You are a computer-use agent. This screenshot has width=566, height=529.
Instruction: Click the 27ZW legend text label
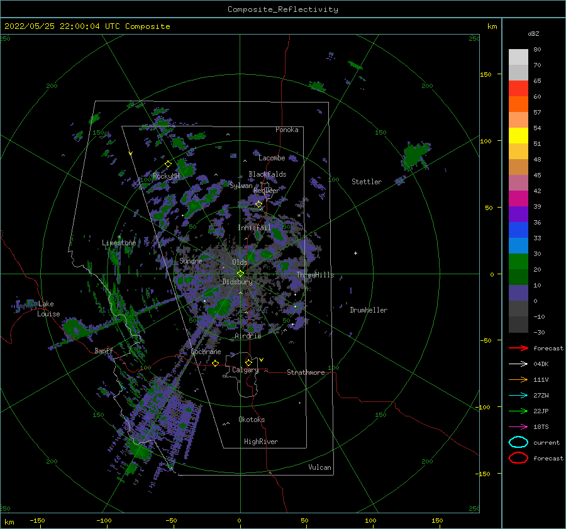pyautogui.click(x=541, y=396)
